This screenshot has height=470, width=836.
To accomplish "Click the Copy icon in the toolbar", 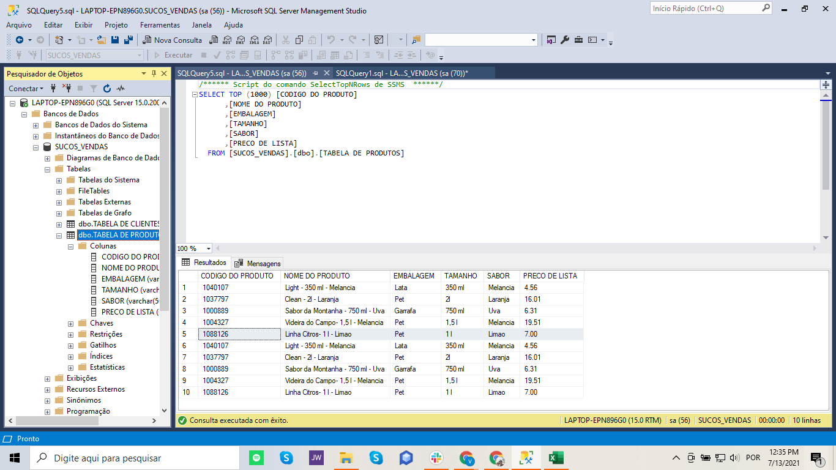I will (x=299, y=40).
